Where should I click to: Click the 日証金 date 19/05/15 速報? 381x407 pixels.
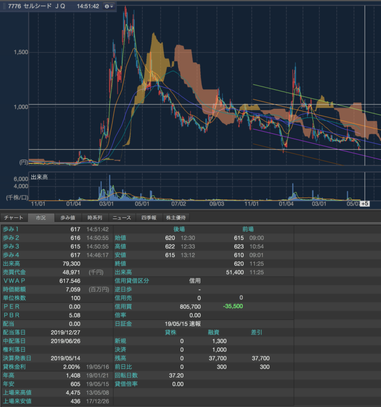[x=183, y=324]
